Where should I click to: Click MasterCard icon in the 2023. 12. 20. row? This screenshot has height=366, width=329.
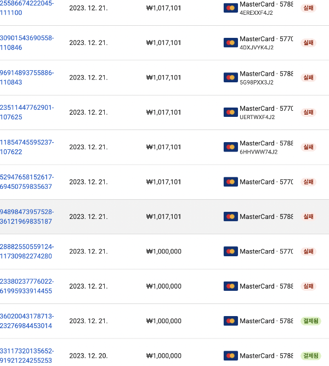(230, 356)
